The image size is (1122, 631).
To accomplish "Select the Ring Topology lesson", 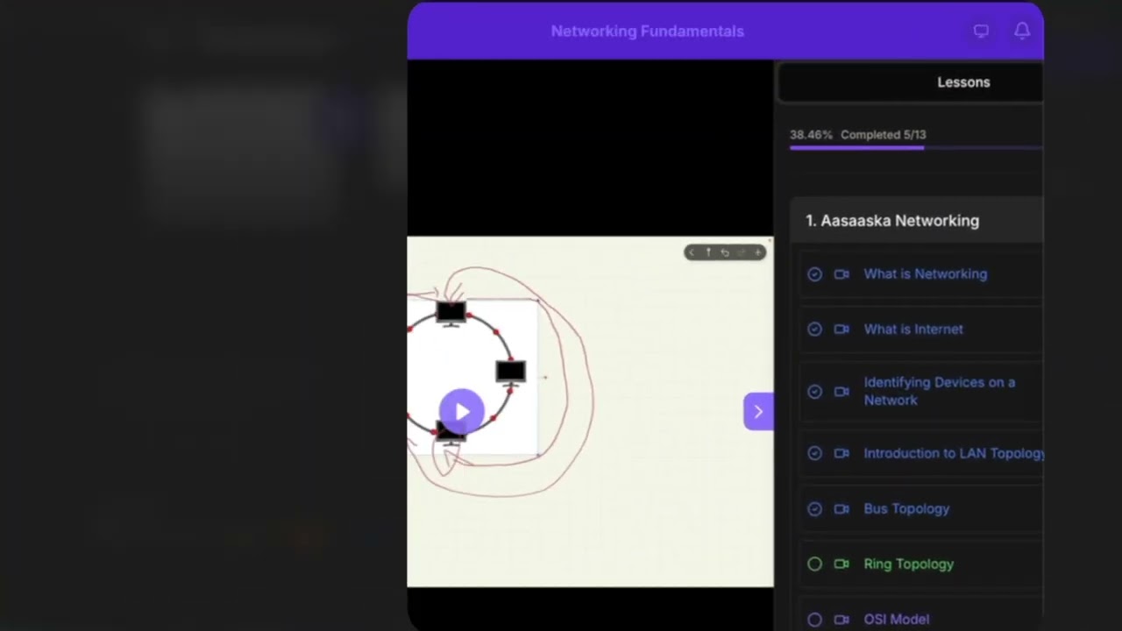I will coord(908,564).
